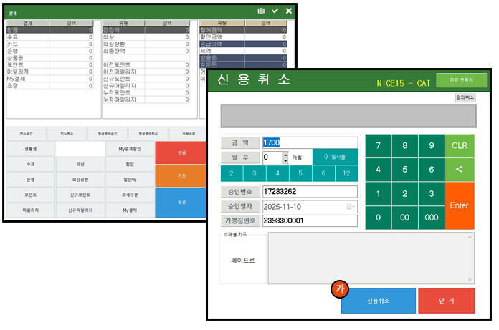Choose the 6-month installment quick button
Viewport: 499px width, 330px height.
point(323,173)
